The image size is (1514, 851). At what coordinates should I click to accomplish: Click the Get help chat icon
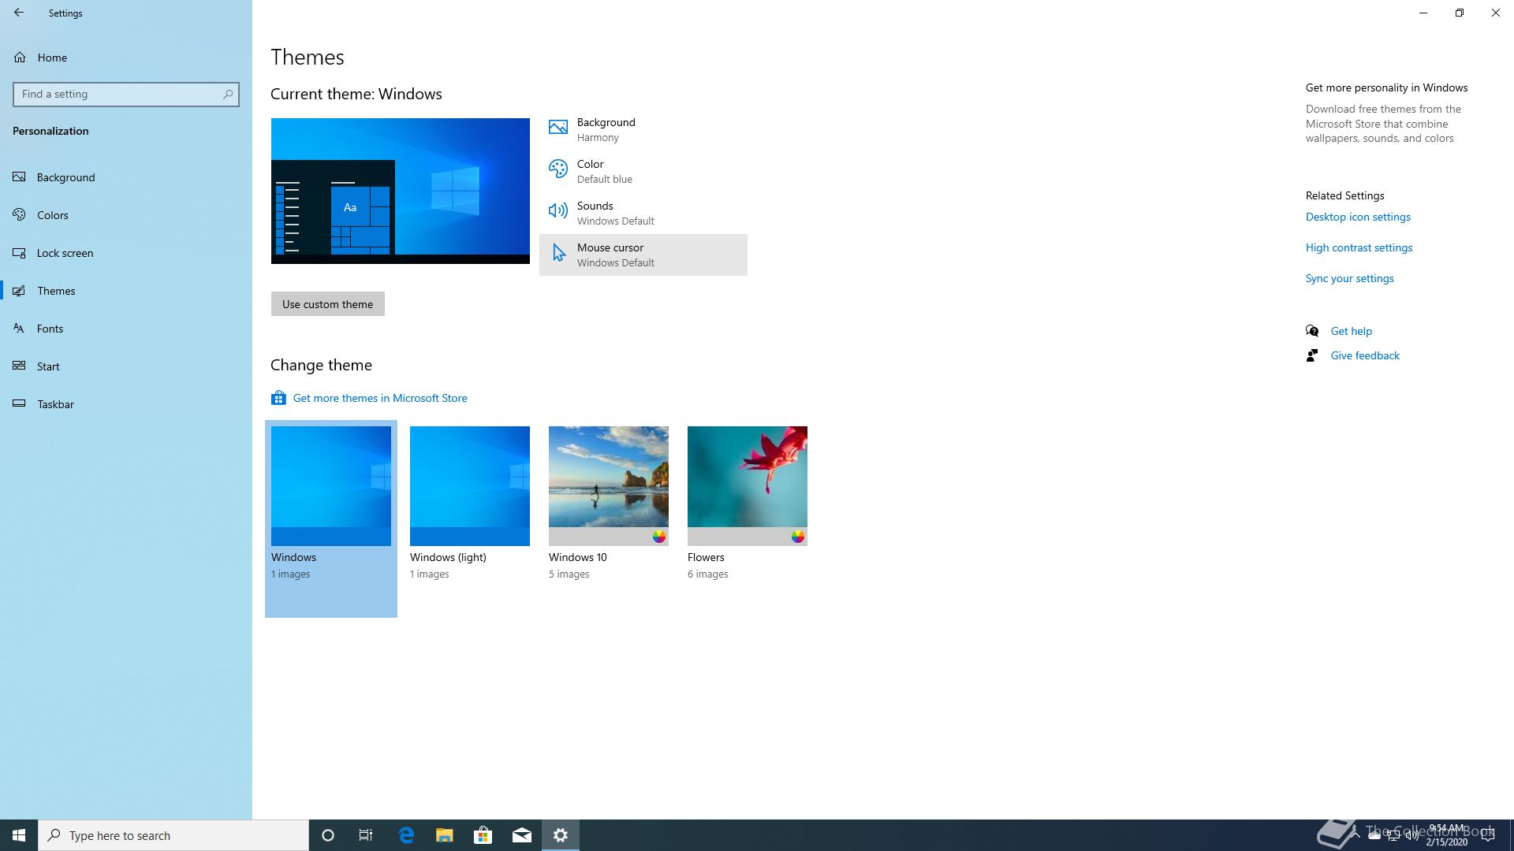1312,331
